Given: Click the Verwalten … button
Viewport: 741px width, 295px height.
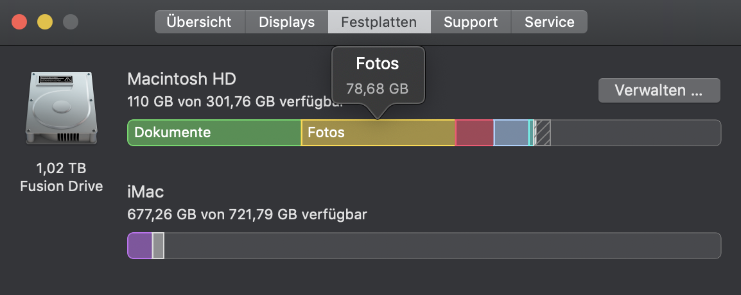Looking at the screenshot, I should (x=659, y=90).
